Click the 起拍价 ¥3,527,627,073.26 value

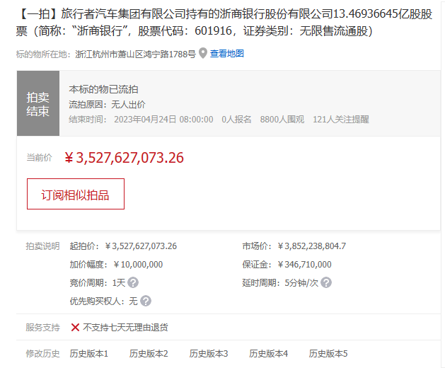(141, 246)
